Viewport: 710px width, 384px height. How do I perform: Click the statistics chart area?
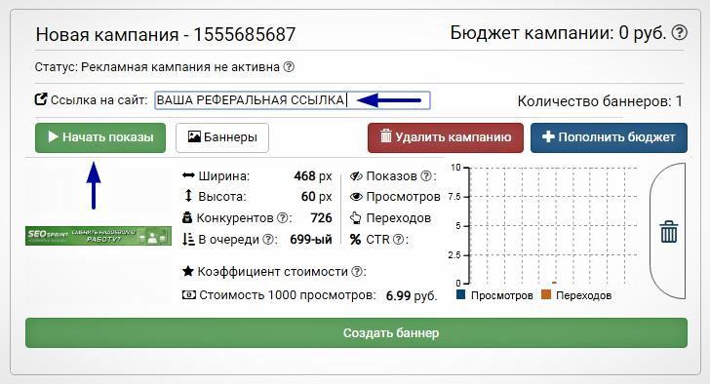[x=553, y=226]
